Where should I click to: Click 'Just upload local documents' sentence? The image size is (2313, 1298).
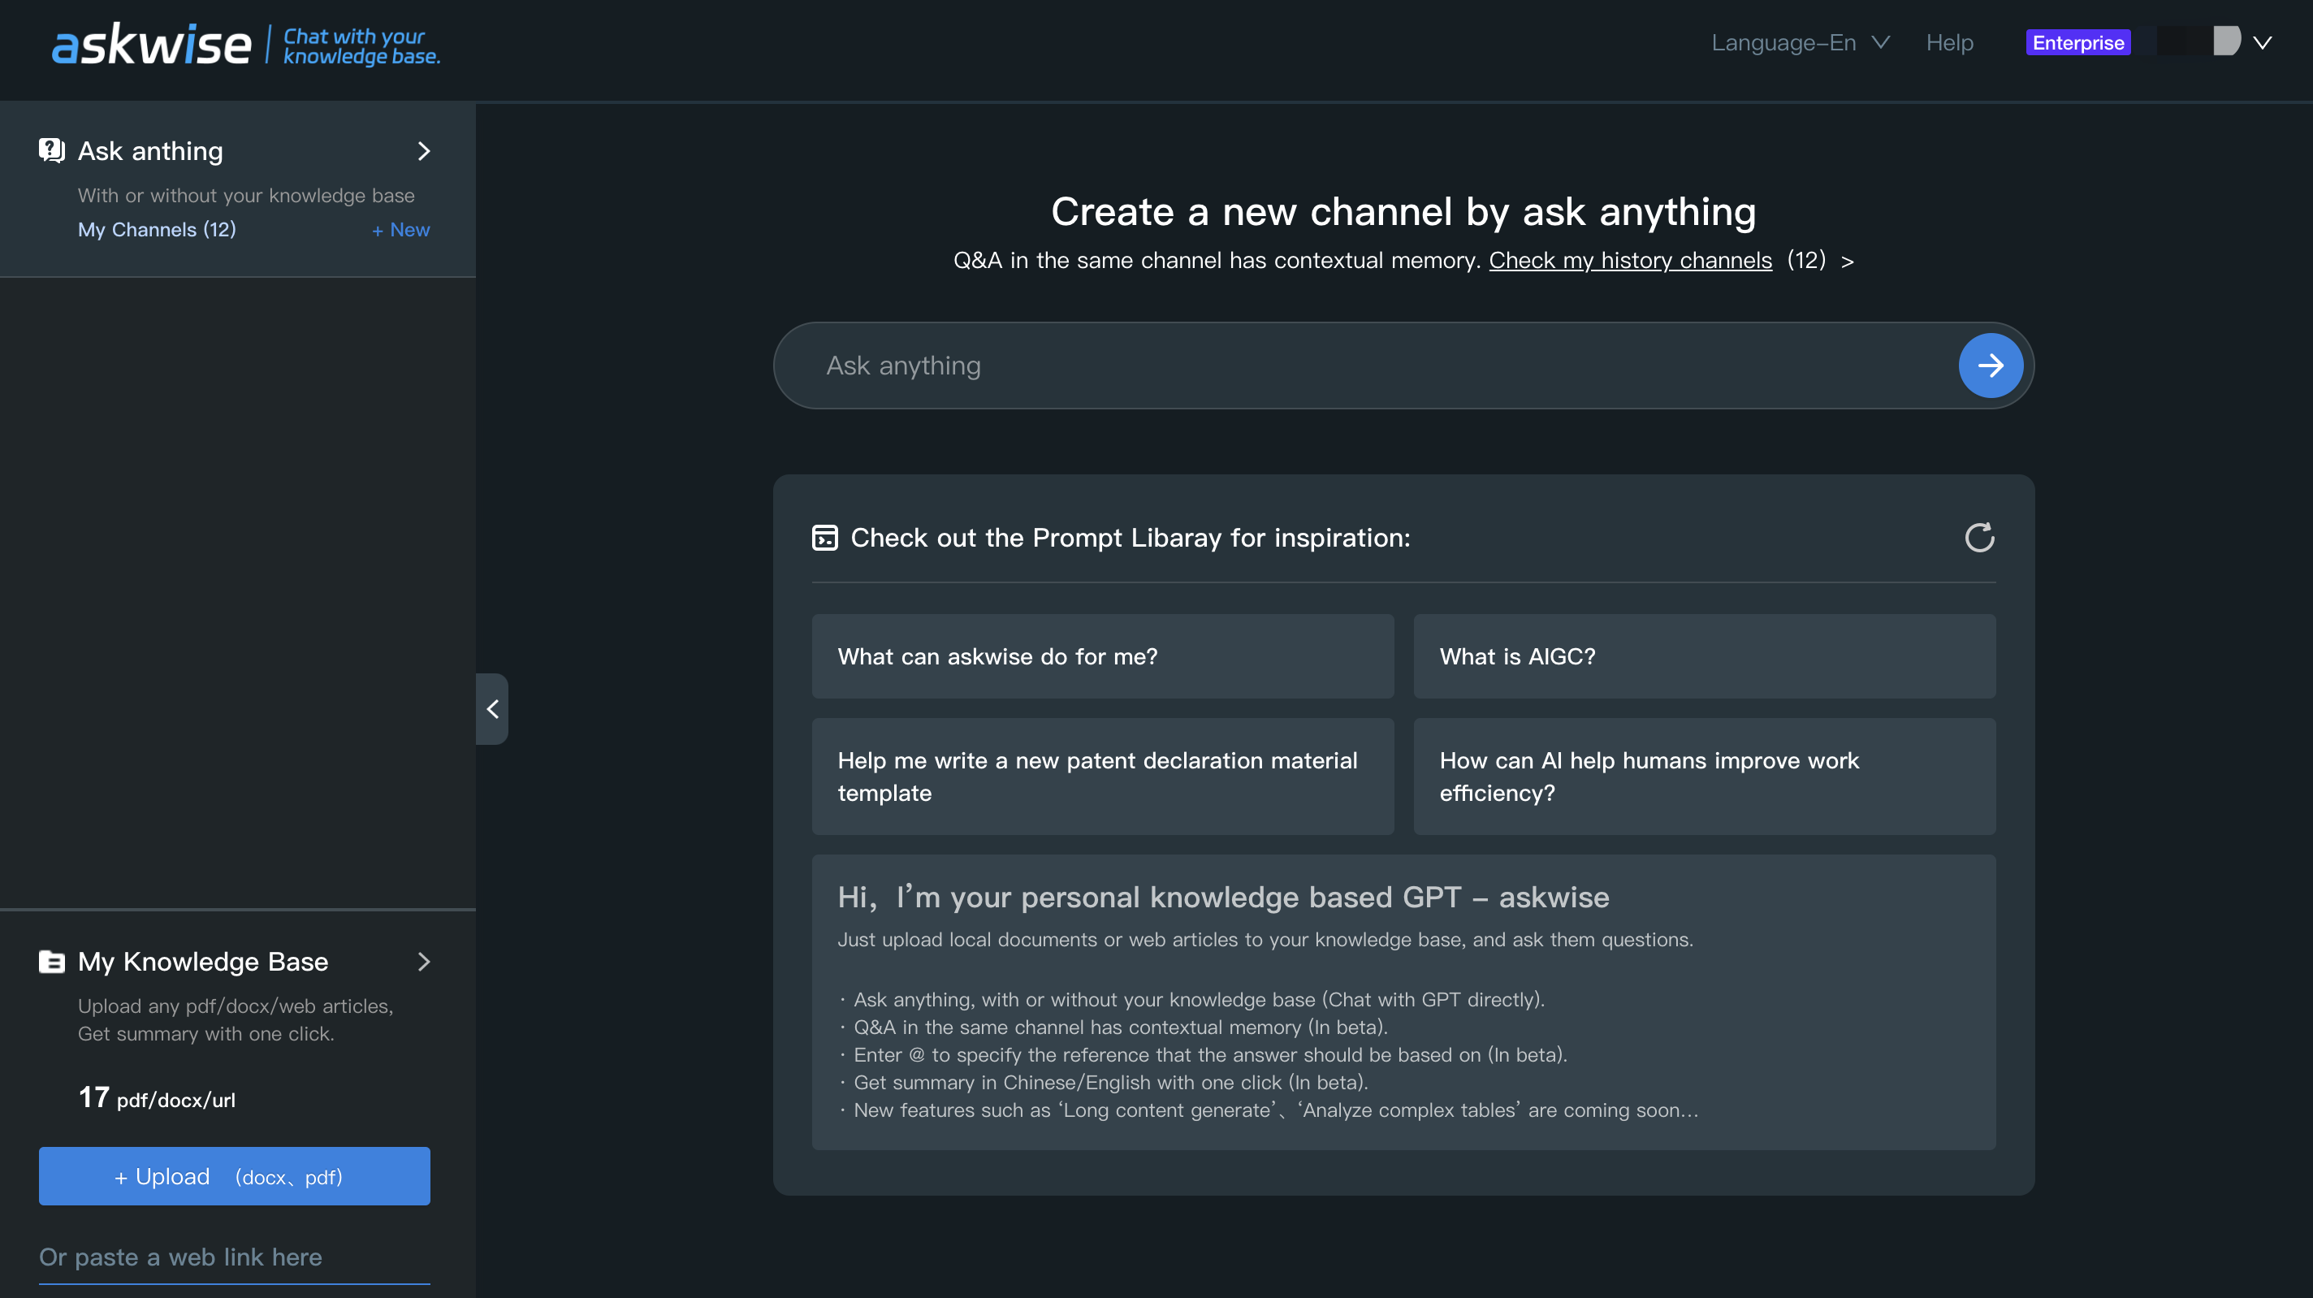(1265, 940)
